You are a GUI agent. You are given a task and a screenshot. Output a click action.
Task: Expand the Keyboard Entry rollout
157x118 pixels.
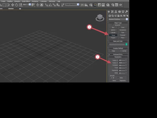click(118, 54)
